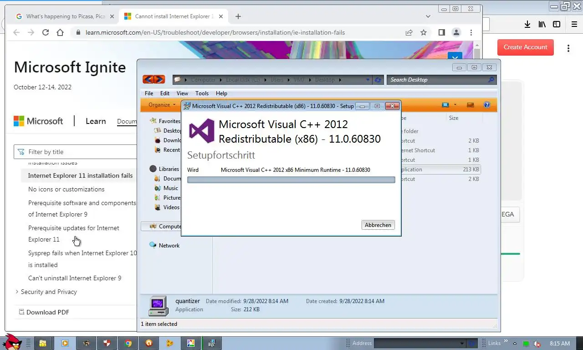Viewport: 583px width, 350px height.
Task: Open the Explorer address bar history dropdown
Action: pyautogui.click(x=368, y=80)
